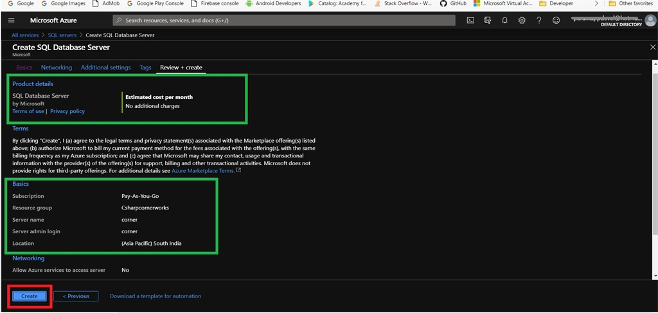Image resolution: width=658 pixels, height=313 pixels.
Task: Select the (Asia Pacific) South India location value
Action: (152, 244)
